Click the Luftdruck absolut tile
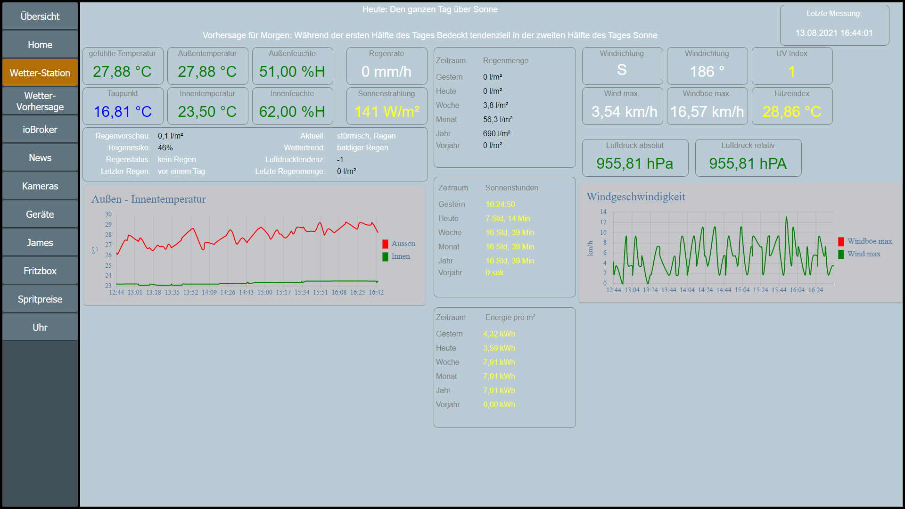Viewport: 905px width, 509px height. (634, 158)
